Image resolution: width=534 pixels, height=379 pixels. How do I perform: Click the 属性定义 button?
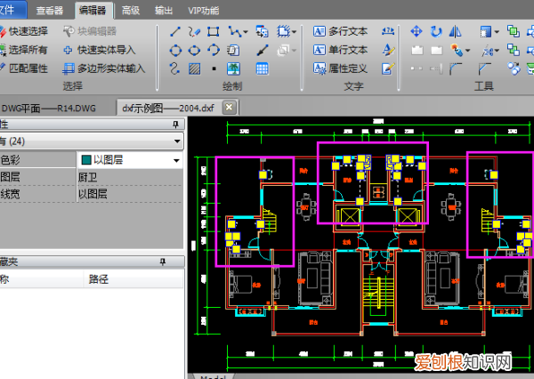340,69
